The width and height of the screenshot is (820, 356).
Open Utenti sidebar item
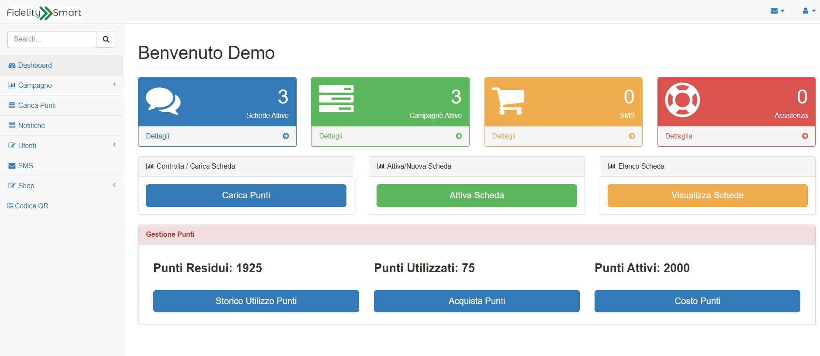coord(61,146)
